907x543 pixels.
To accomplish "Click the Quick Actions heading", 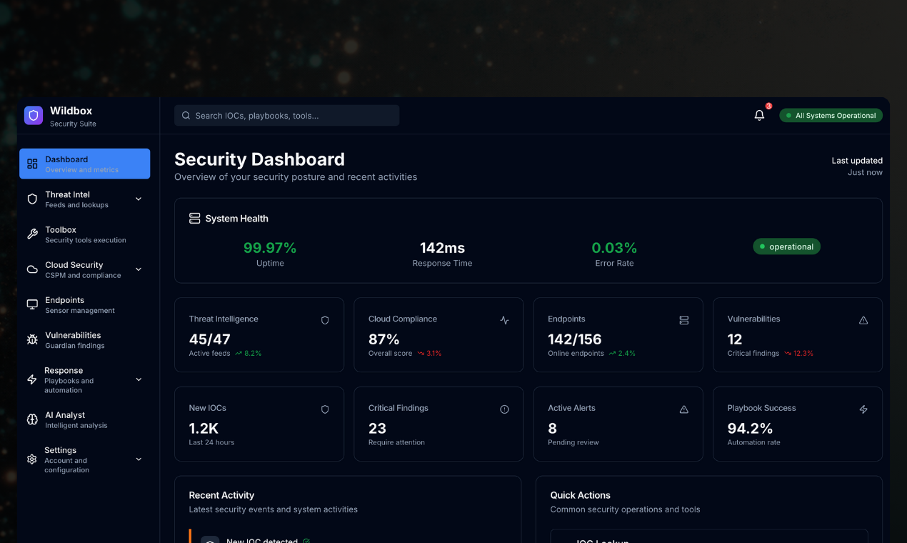I will [580, 495].
